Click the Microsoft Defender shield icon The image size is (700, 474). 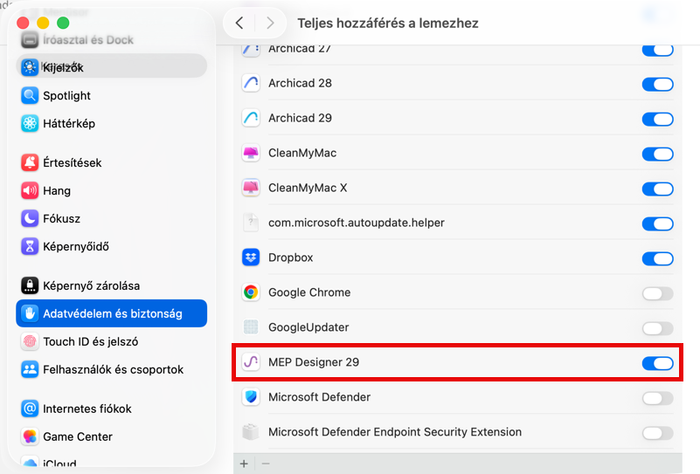pos(251,397)
